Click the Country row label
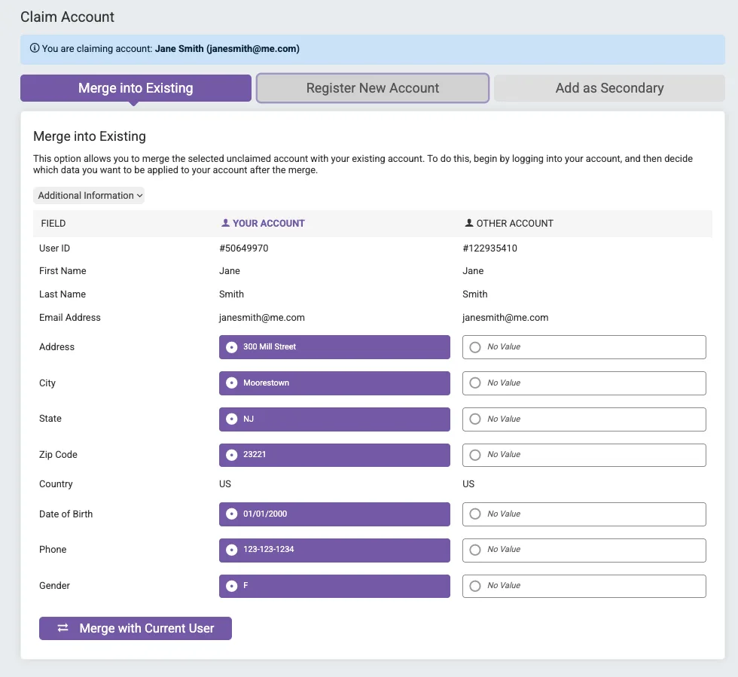The width and height of the screenshot is (738, 677). (x=56, y=484)
